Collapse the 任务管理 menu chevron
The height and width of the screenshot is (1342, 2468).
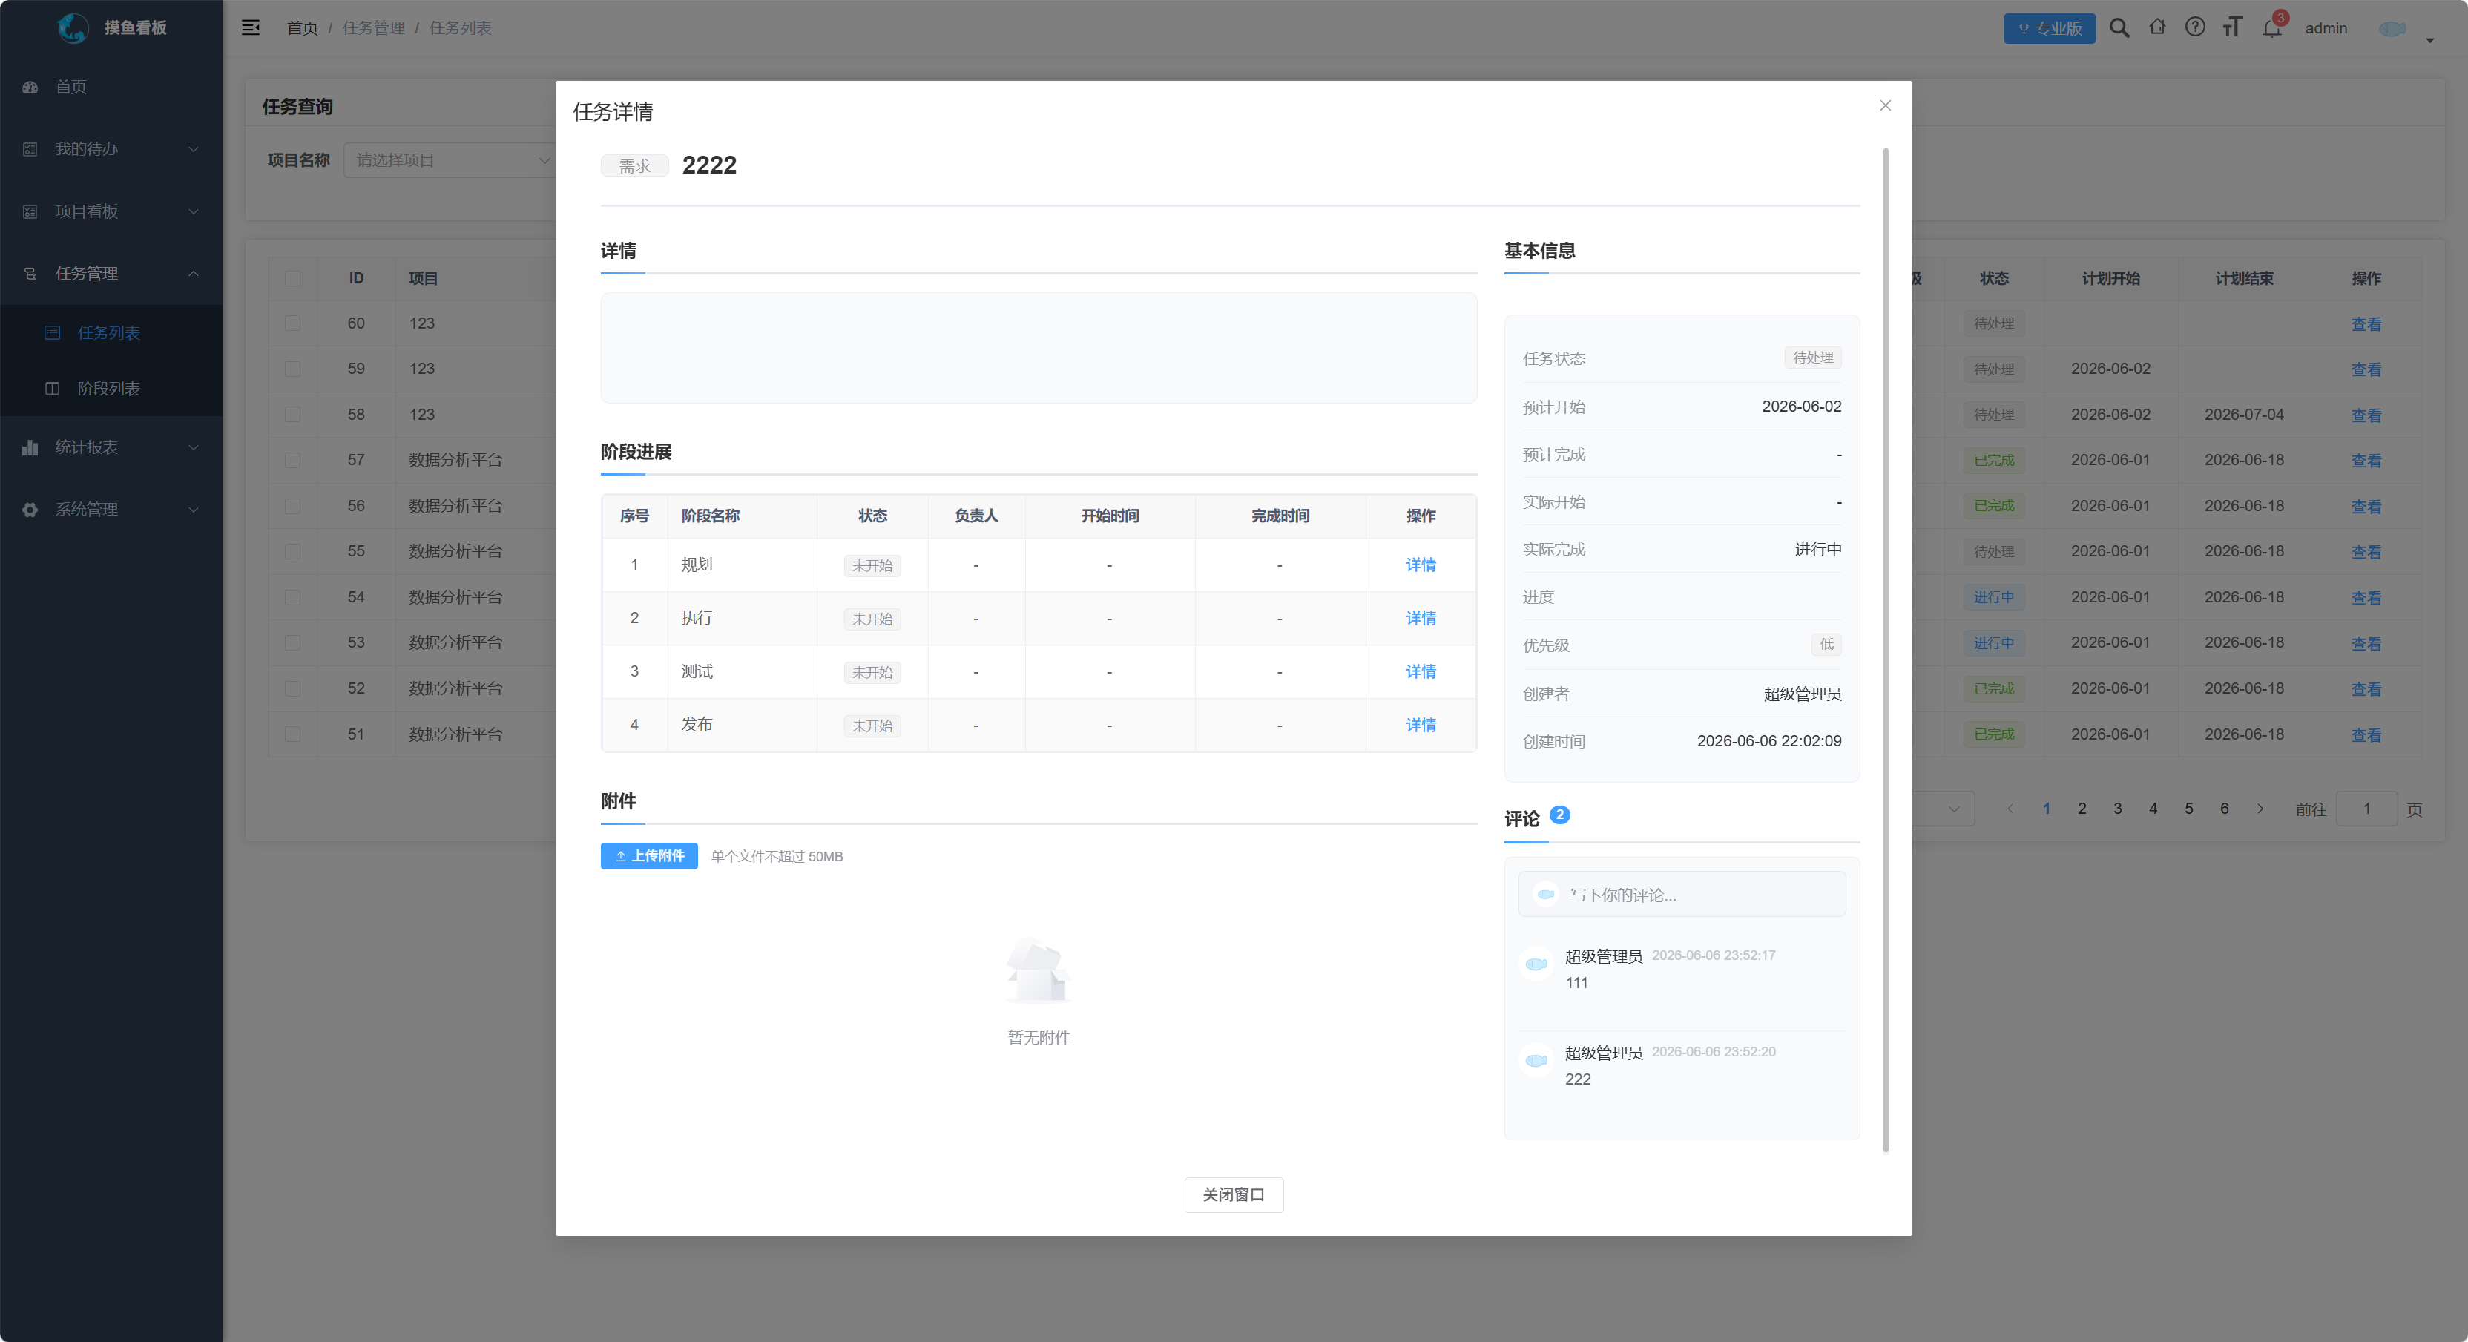pyautogui.click(x=194, y=273)
